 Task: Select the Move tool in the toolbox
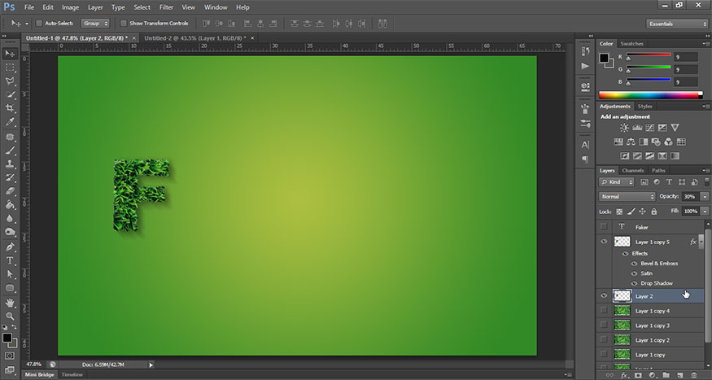click(x=10, y=54)
